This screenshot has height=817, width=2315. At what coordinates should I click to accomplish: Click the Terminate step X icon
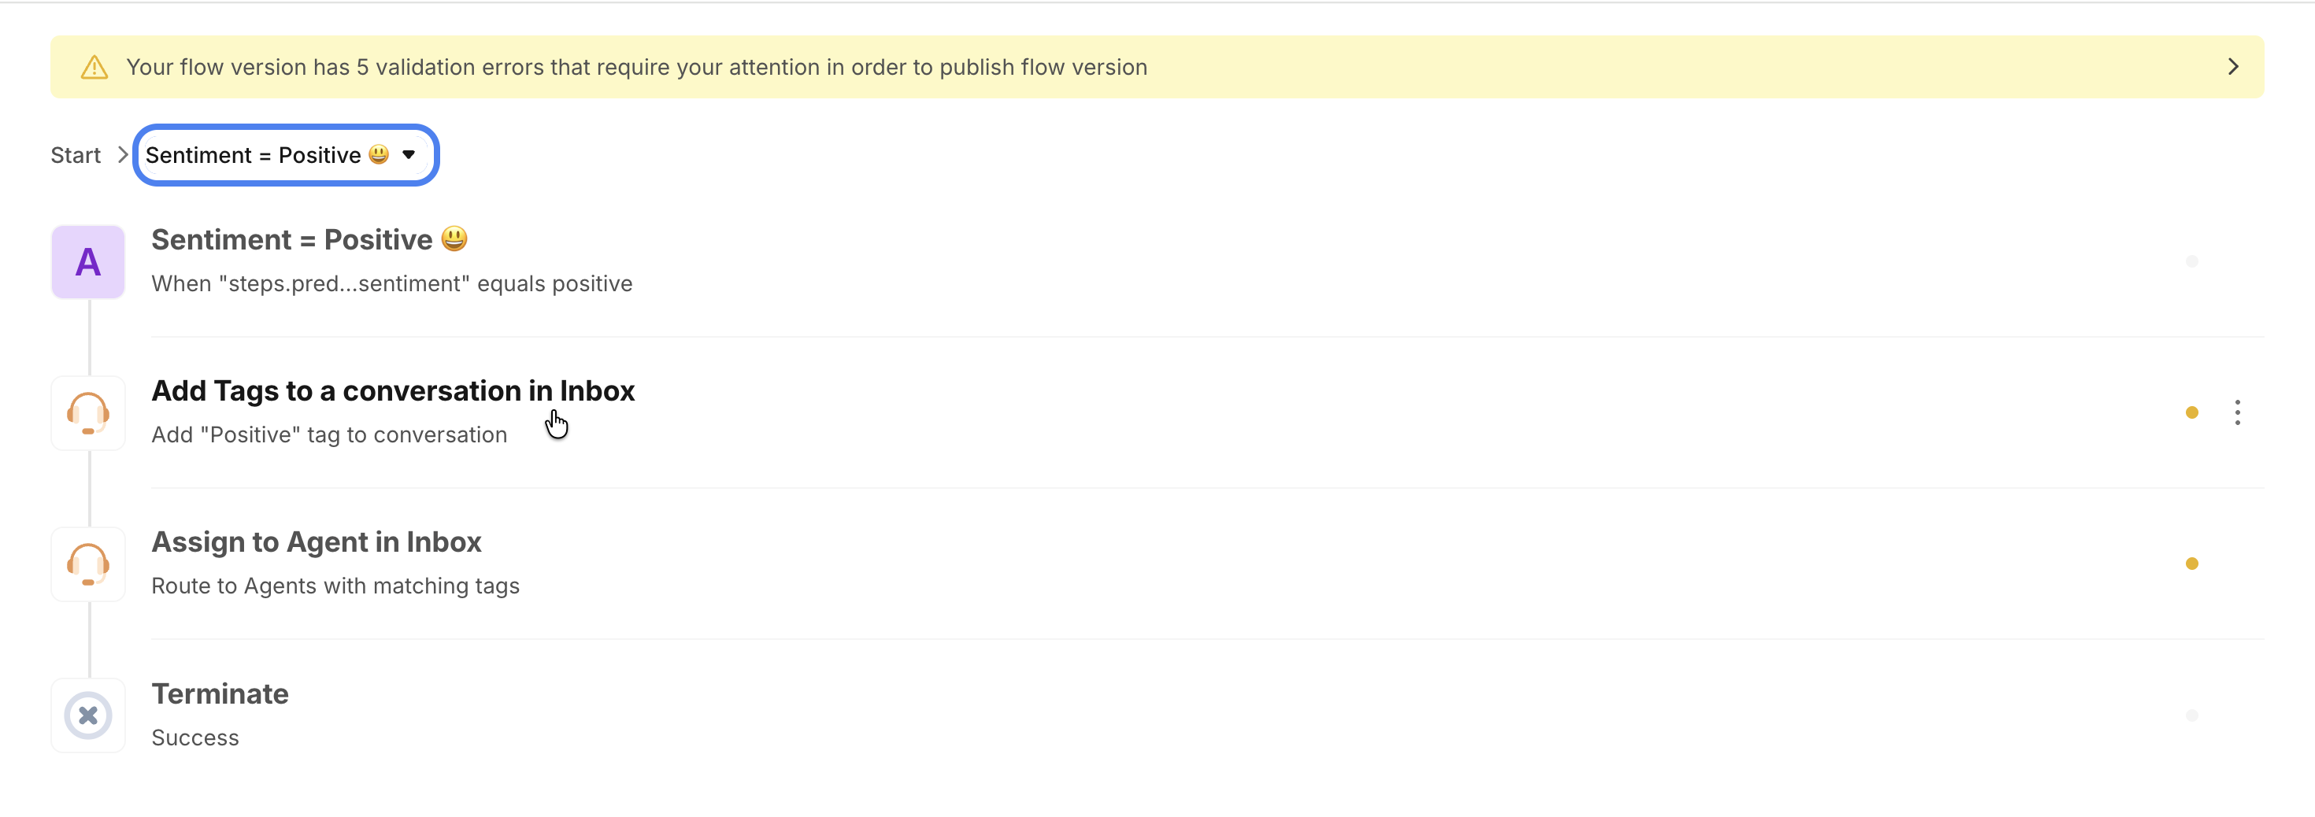coord(88,715)
